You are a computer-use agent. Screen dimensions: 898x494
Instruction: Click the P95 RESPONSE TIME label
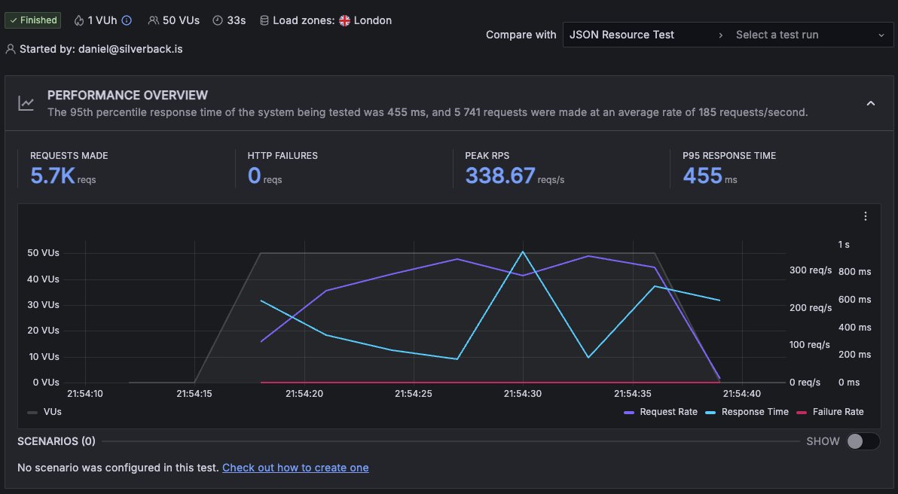(x=729, y=156)
